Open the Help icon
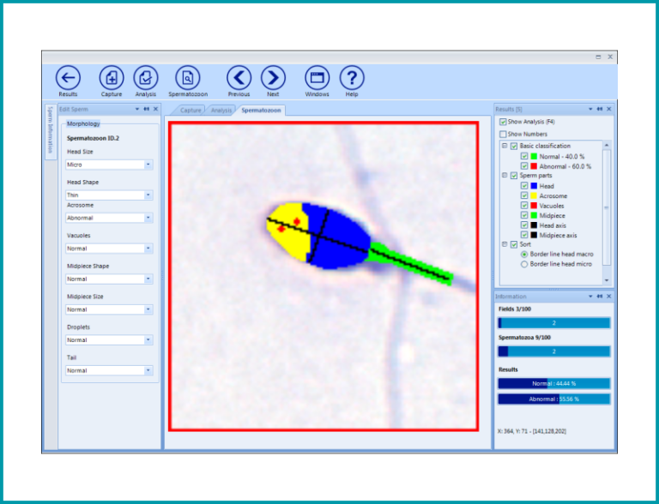This screenshot has height=504, width=659. 352,77
